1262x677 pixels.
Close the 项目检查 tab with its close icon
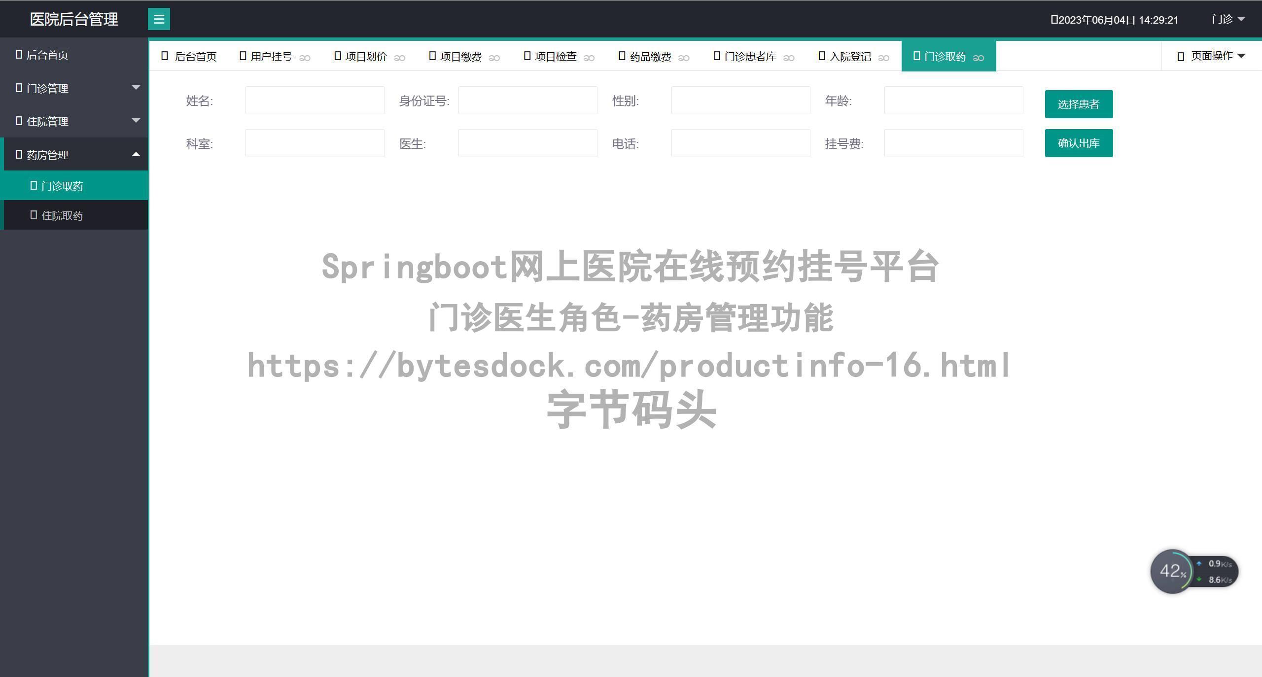[589, 58]
